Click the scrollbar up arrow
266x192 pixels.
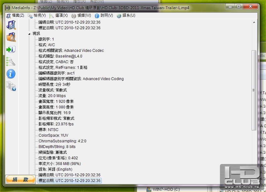(x=254, y=22)
